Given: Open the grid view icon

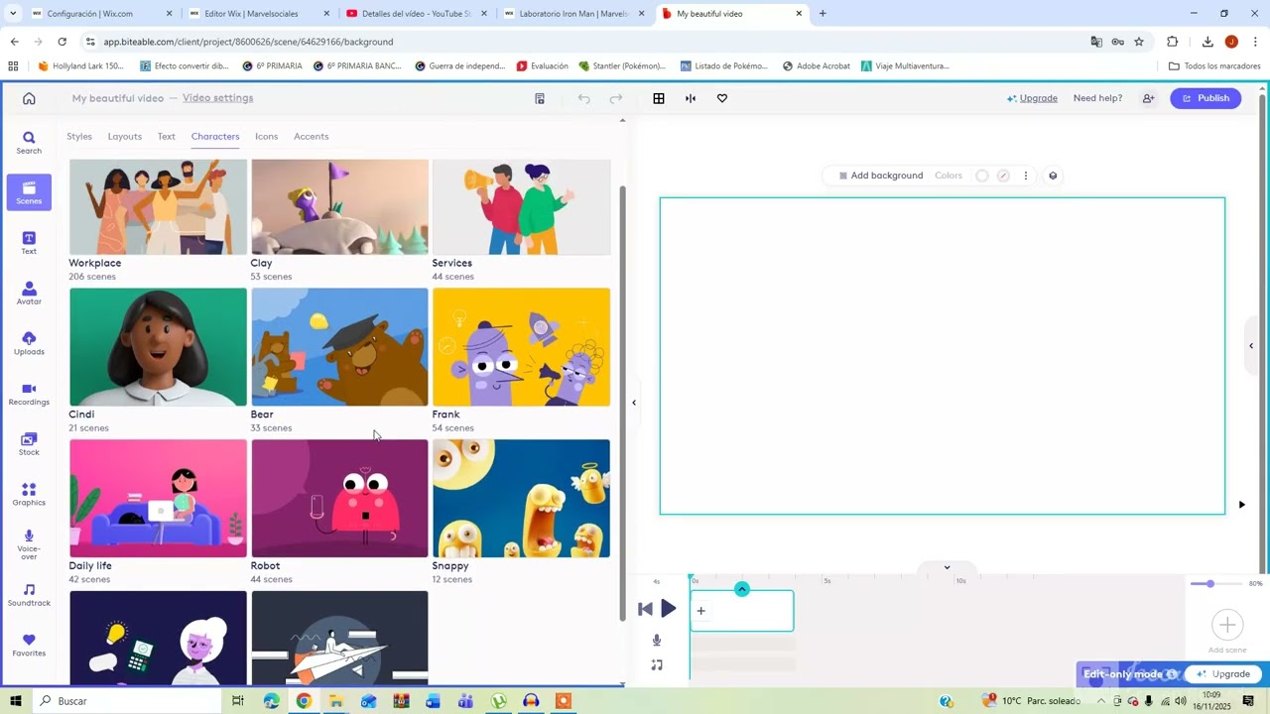Looking at the screenshot, I should (659, 98).
